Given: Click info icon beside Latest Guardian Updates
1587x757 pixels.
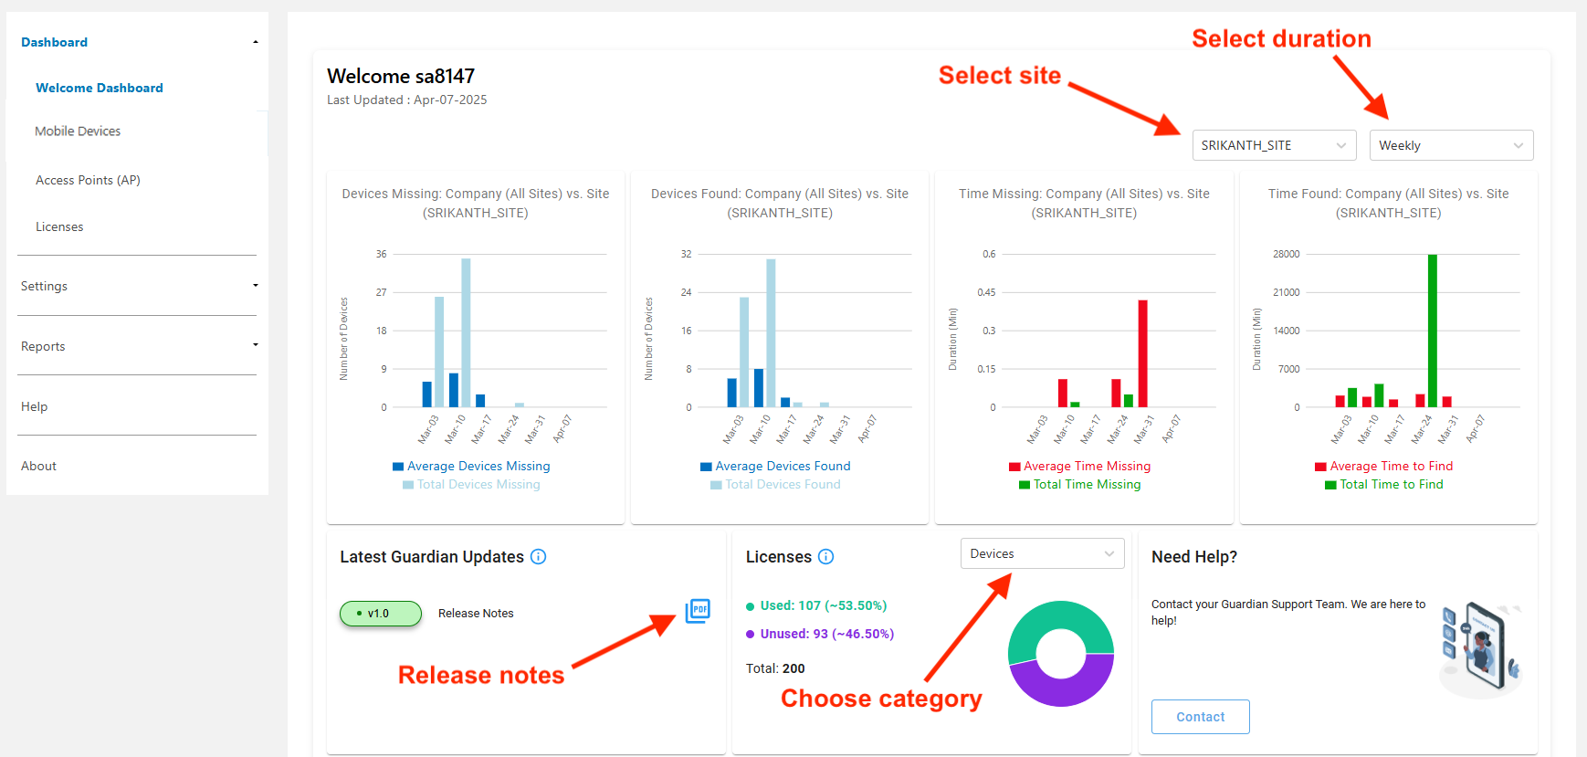Looking at the screenshot, I should pos(538,557).
